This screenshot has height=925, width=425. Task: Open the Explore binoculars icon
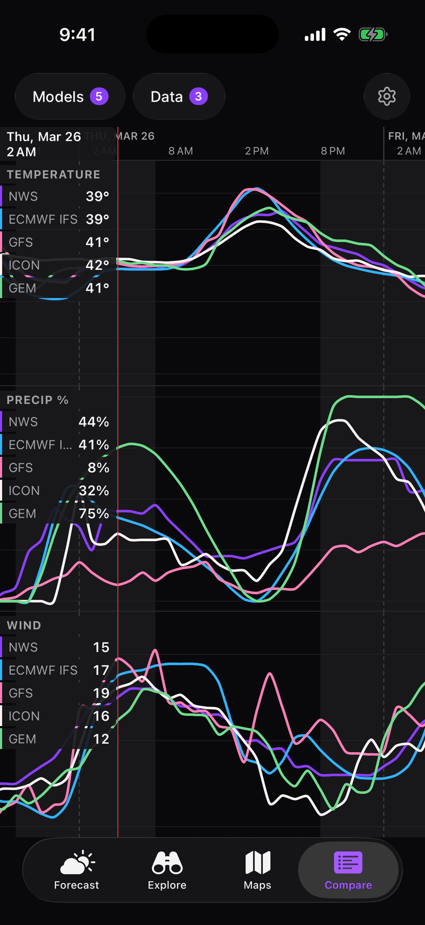click(167, 862)
